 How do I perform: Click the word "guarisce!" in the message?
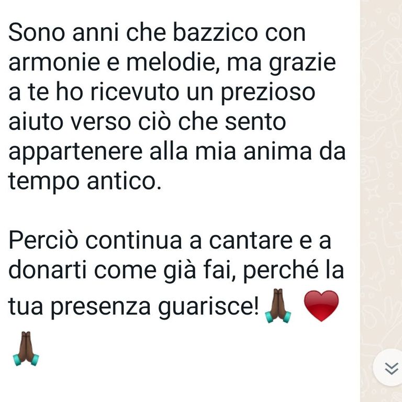click(x=208, y=308)
